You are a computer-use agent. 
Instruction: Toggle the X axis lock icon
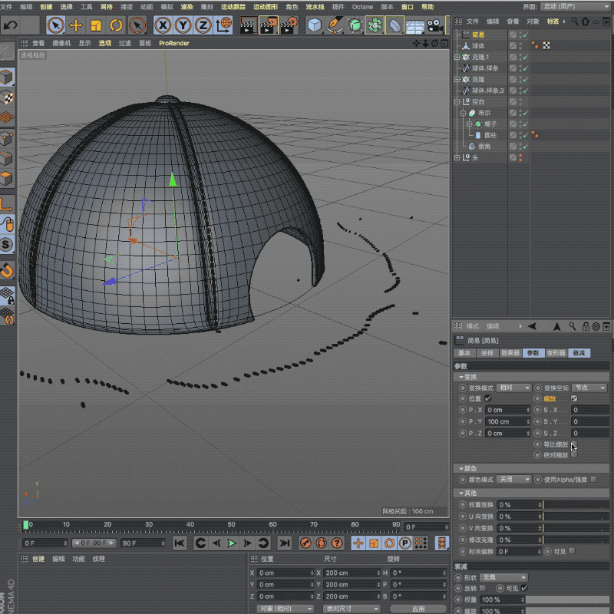[x=163, y=25]
